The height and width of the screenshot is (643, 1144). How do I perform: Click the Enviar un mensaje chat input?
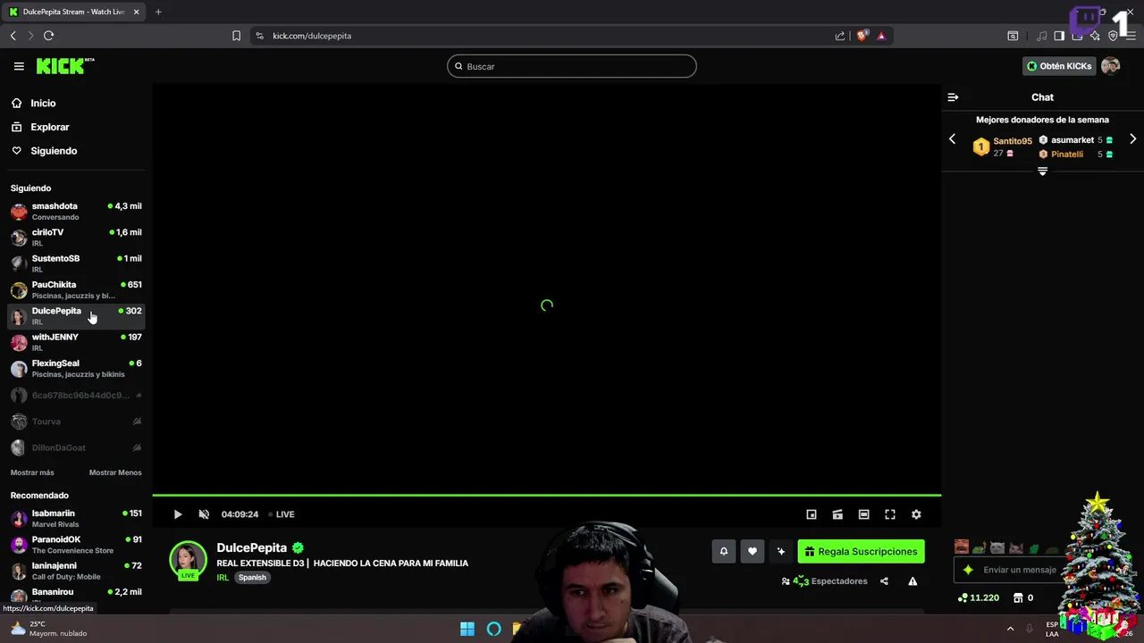point(1020,570)
